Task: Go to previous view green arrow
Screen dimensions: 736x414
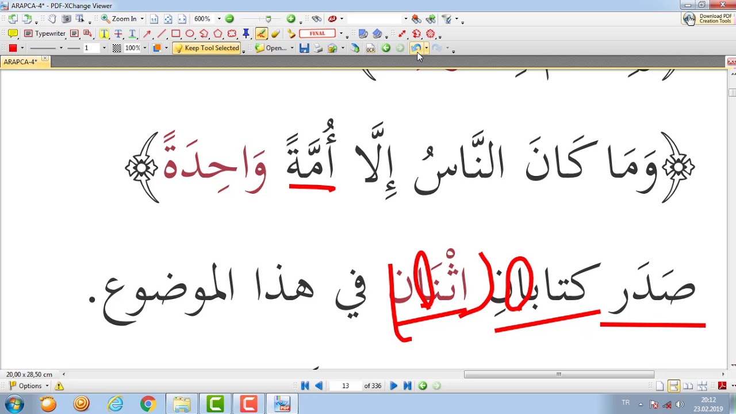Action: click(386, 48)
